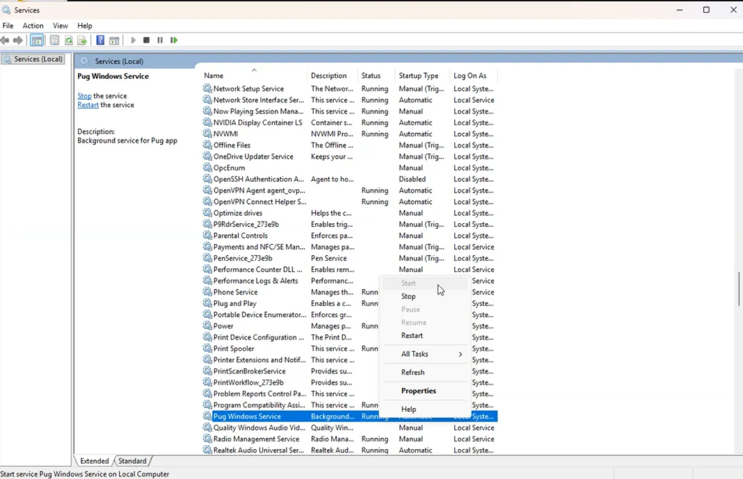Toggle the Show/Hide Console Tree toolbar icon

[x=37, y=40]
